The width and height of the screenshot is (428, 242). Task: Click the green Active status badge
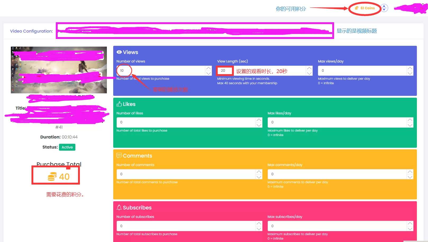pos(67,147)
